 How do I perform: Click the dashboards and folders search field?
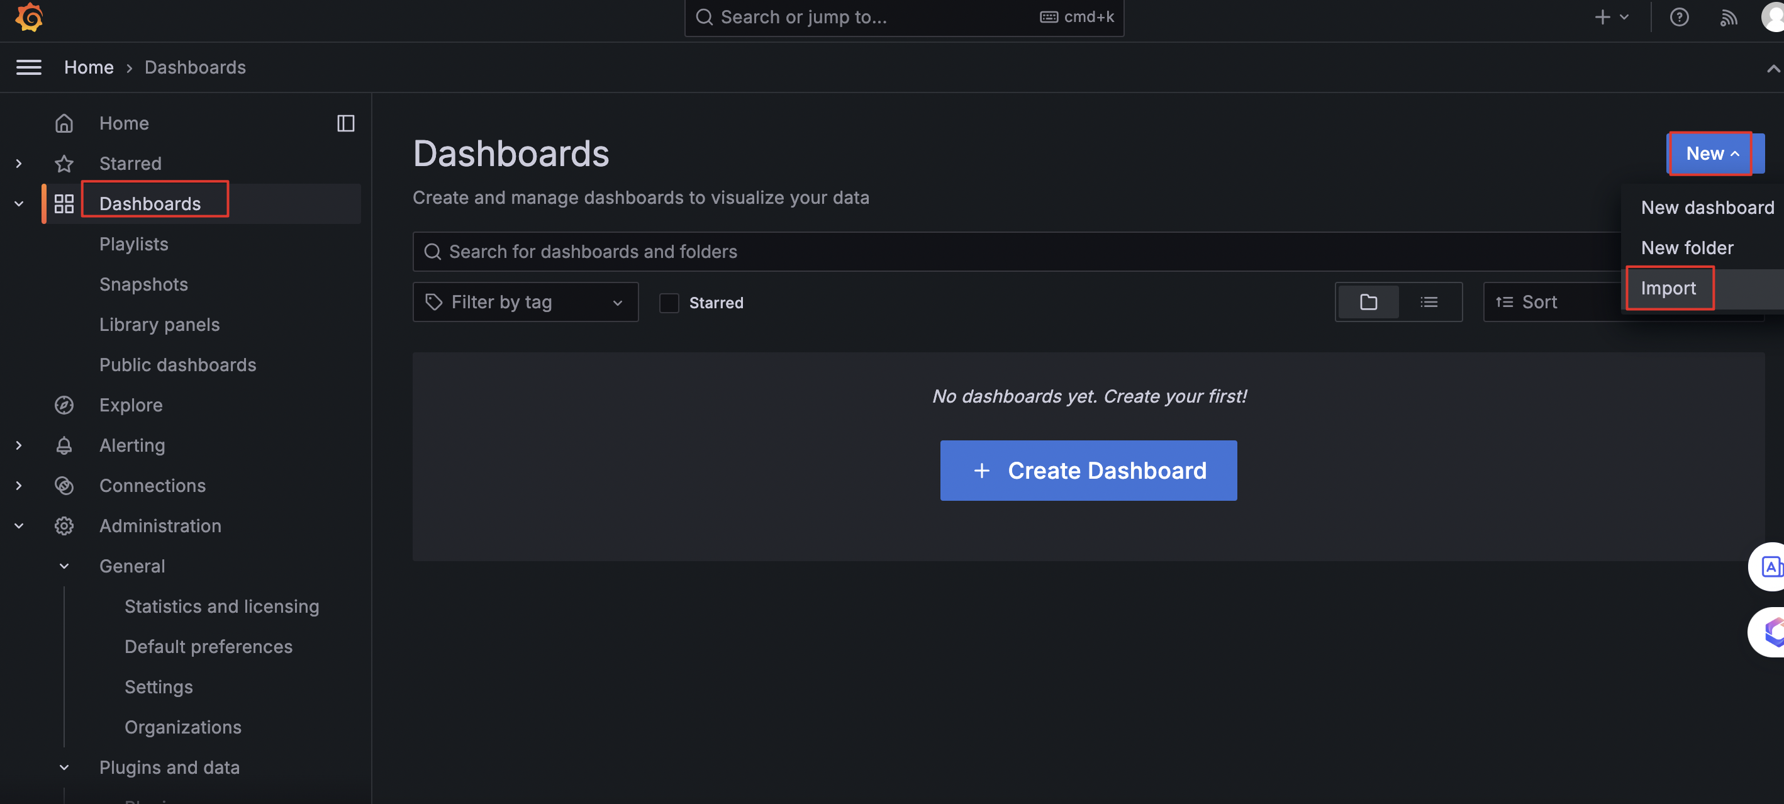click(x=969, y=252)
